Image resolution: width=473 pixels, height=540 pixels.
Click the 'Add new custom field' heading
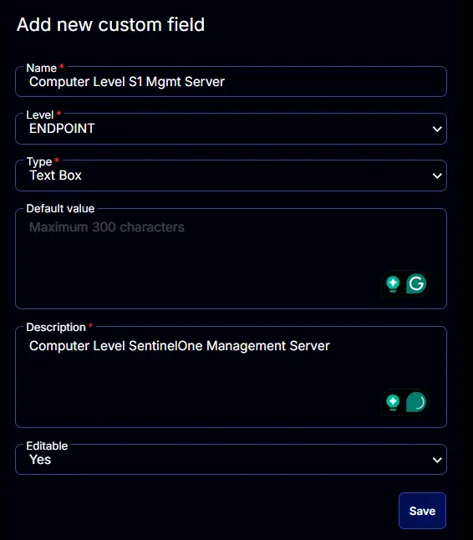point(111,25)
